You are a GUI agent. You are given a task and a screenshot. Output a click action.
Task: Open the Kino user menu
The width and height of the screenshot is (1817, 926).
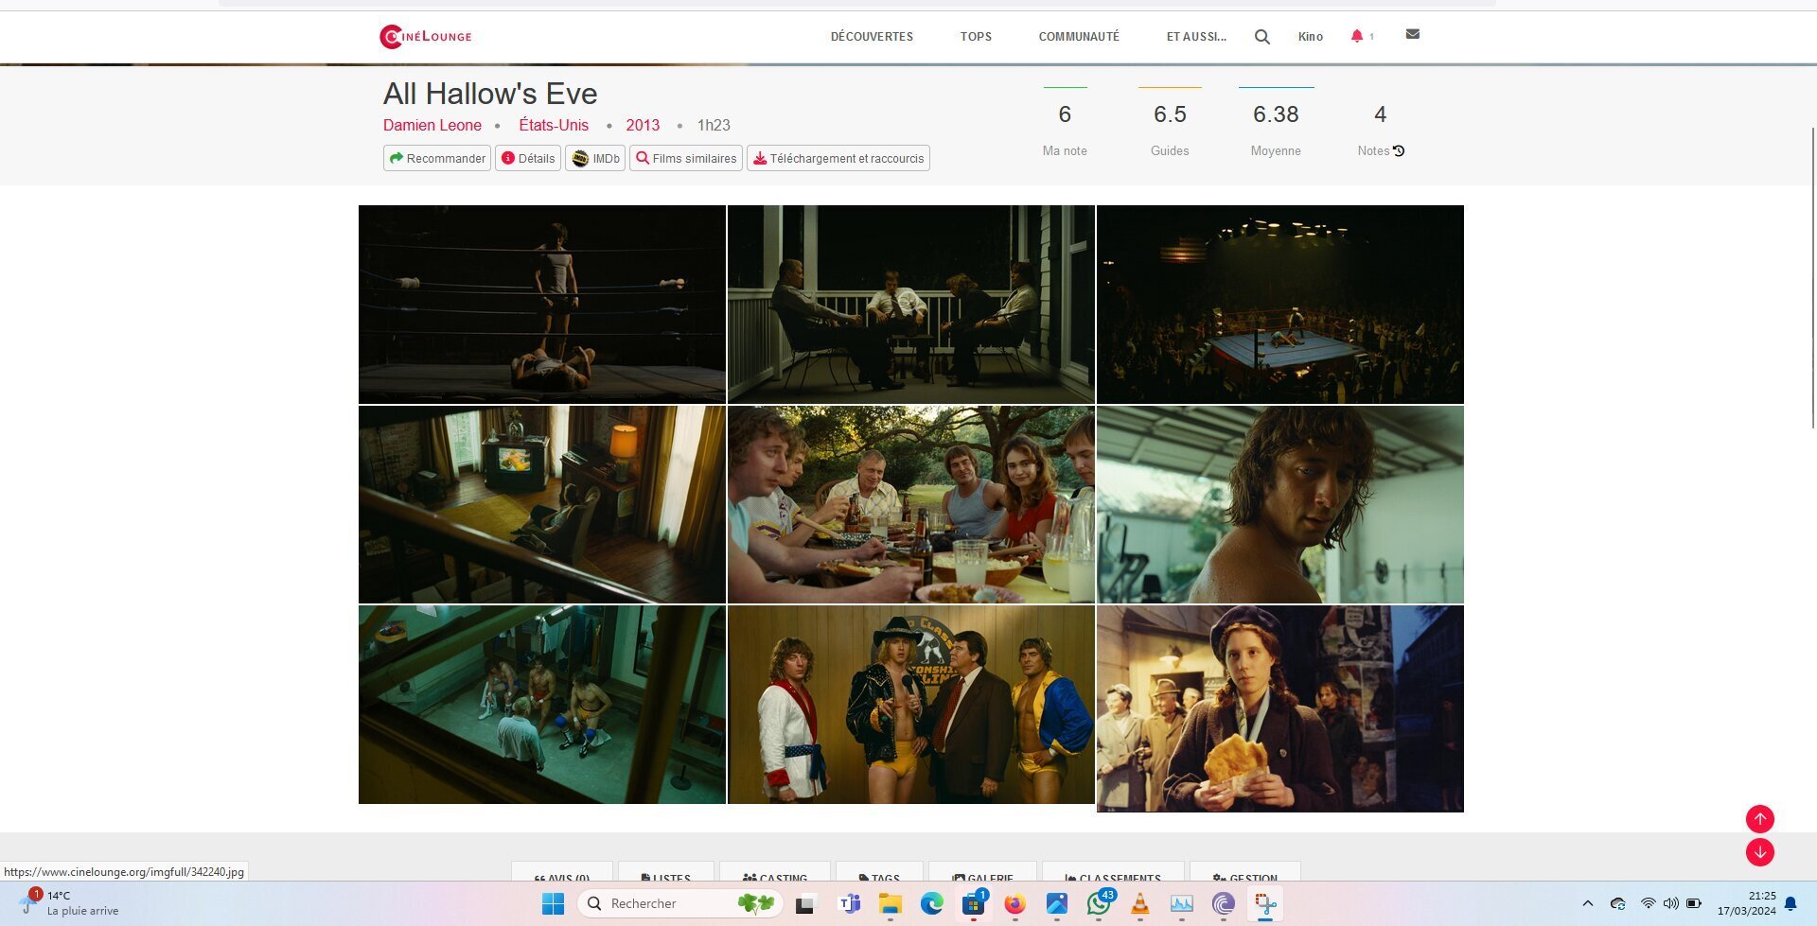(x=1310, y=37)
